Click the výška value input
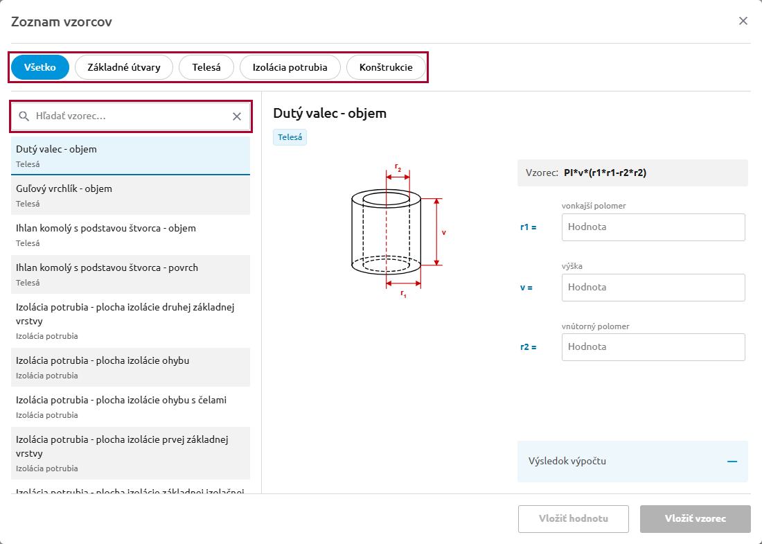Viewport: 762px width, 544px height. point(653,288)
